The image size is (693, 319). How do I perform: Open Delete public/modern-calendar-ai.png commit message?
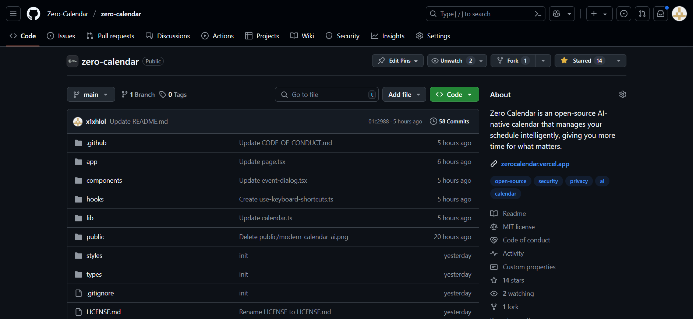[293, 236]
